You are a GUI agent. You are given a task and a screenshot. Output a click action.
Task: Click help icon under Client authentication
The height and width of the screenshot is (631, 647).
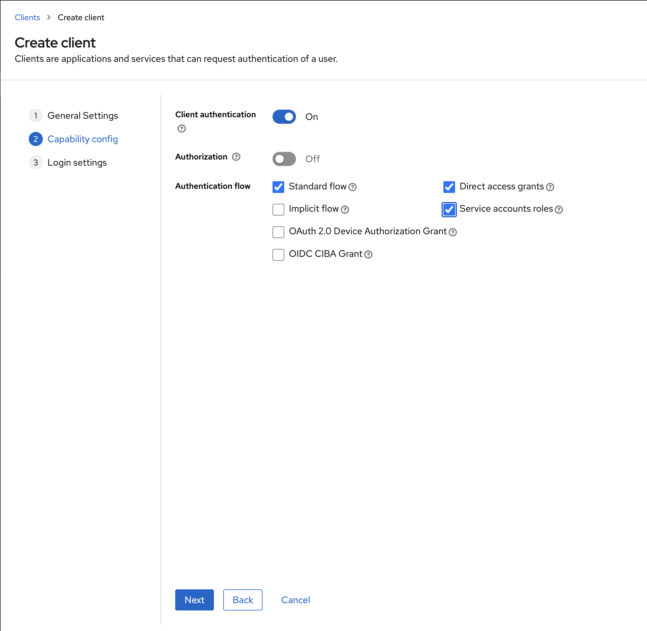[181, 129]
